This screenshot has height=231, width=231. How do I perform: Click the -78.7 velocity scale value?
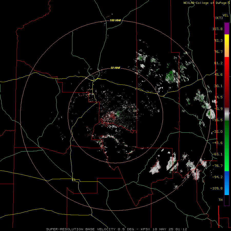[x=217, y=166]
